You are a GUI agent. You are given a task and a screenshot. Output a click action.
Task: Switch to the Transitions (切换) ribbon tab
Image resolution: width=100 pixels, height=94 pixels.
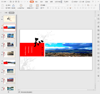46,2
